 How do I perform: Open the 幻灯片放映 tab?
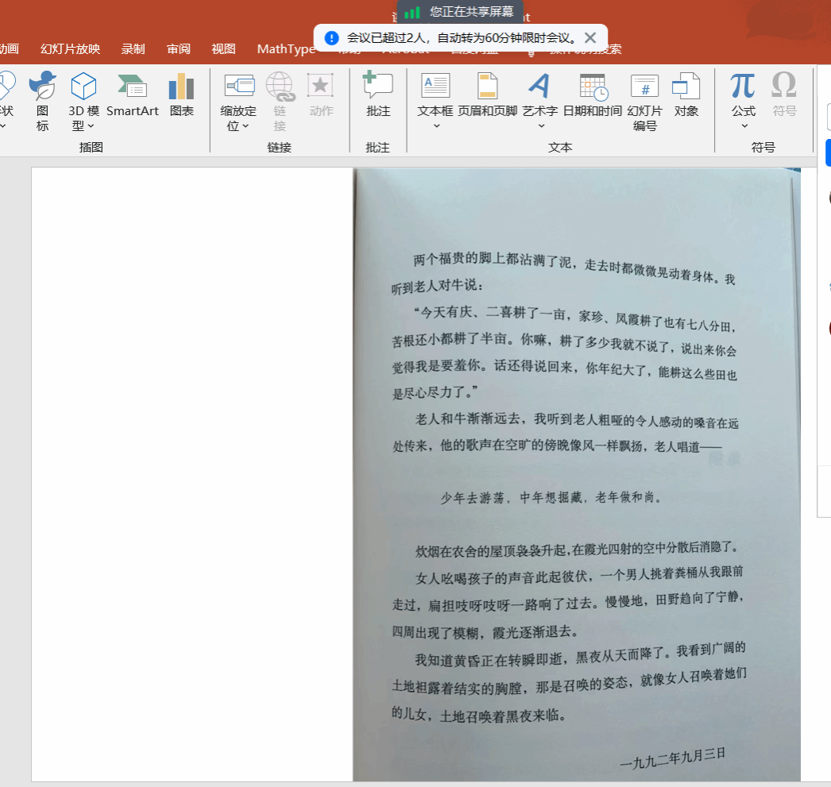pos(70,49)
